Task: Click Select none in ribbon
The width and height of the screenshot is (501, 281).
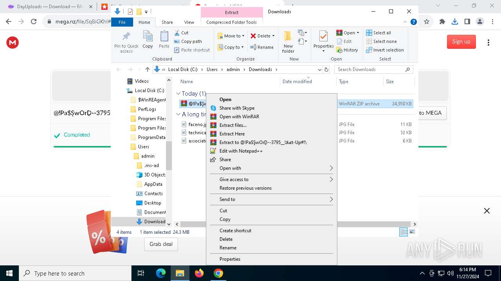Action: [x=381, y=41]
